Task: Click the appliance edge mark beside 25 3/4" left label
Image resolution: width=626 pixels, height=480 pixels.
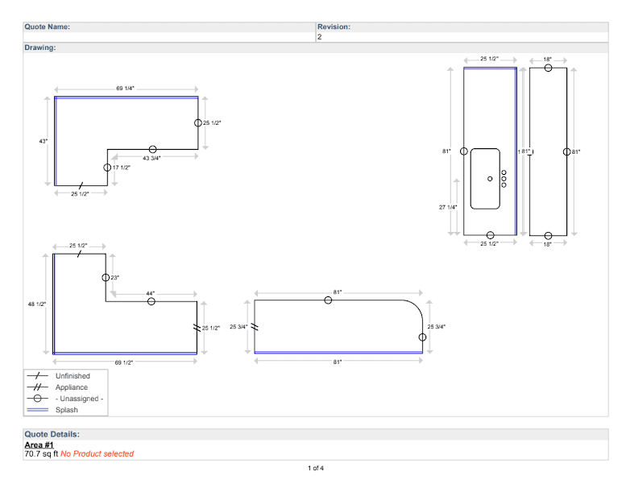Action: pyautogui.click(x=255, y=327)
